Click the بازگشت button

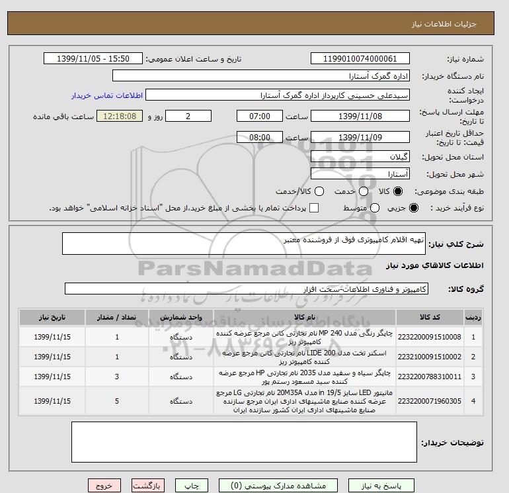148,486
